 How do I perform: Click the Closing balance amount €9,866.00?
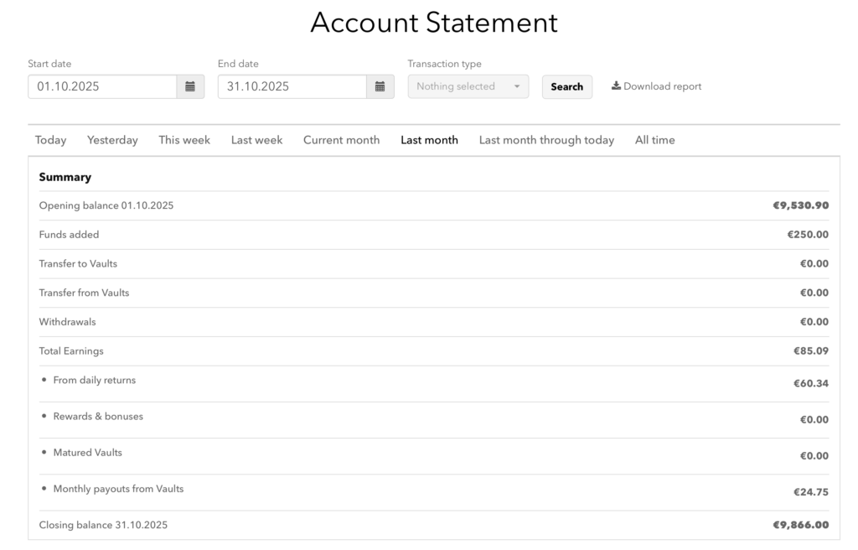[x=800, y=526]
